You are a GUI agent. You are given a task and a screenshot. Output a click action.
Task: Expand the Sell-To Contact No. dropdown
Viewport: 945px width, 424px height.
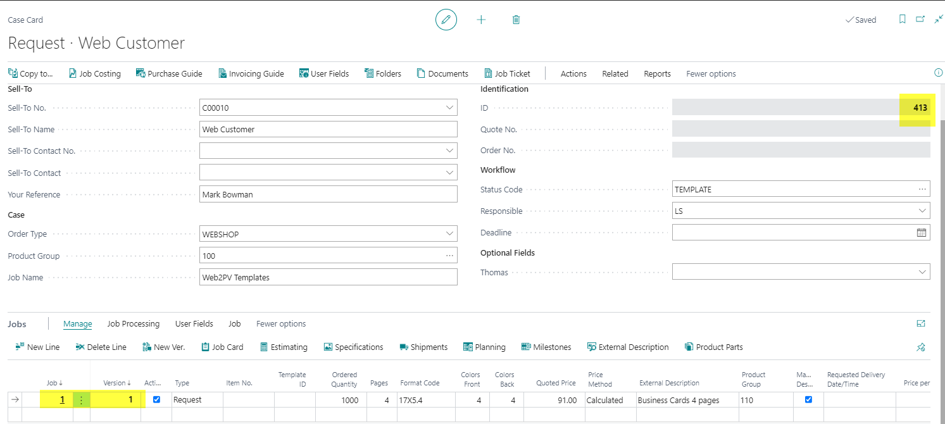(449, 151)
